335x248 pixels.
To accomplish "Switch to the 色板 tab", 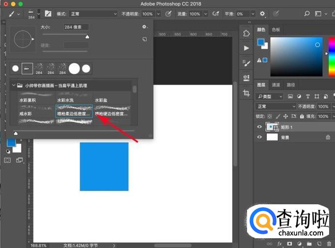I will pos(276,30).
